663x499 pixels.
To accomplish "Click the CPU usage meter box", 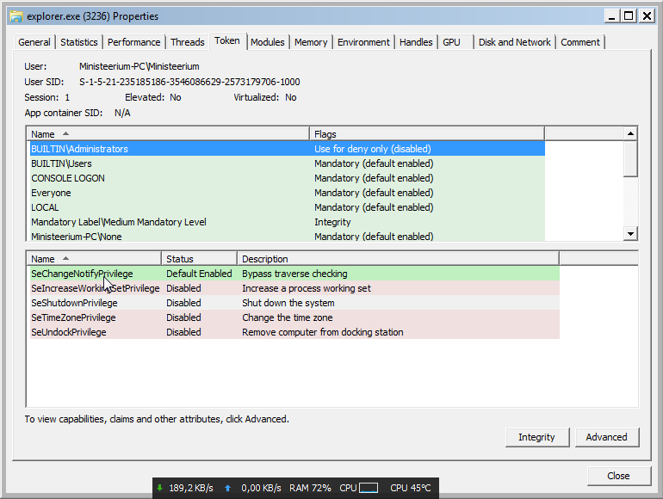I will click(369, 488).
